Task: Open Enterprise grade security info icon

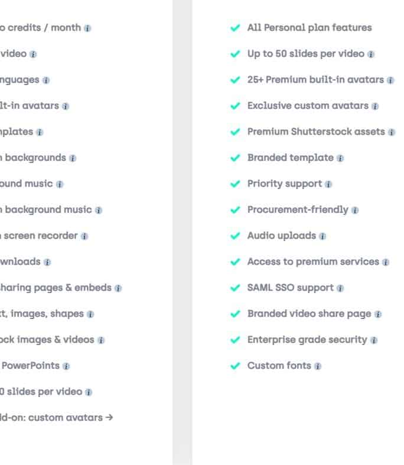Action: 374,340
